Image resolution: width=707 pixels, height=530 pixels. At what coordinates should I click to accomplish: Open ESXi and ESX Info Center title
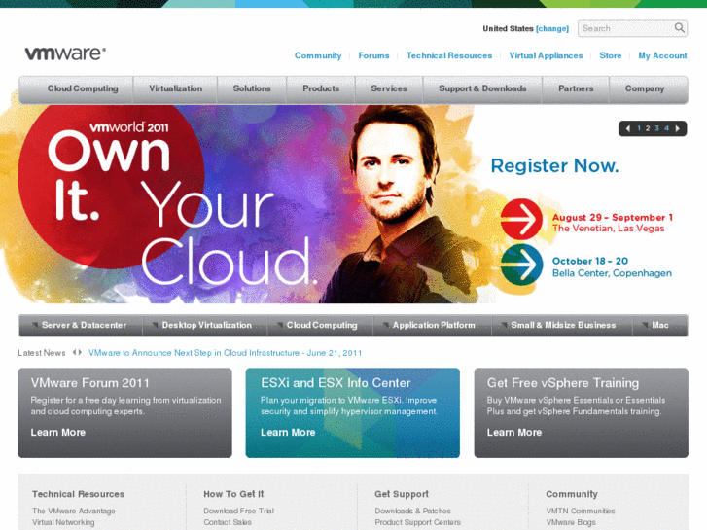tap(336, 383)
